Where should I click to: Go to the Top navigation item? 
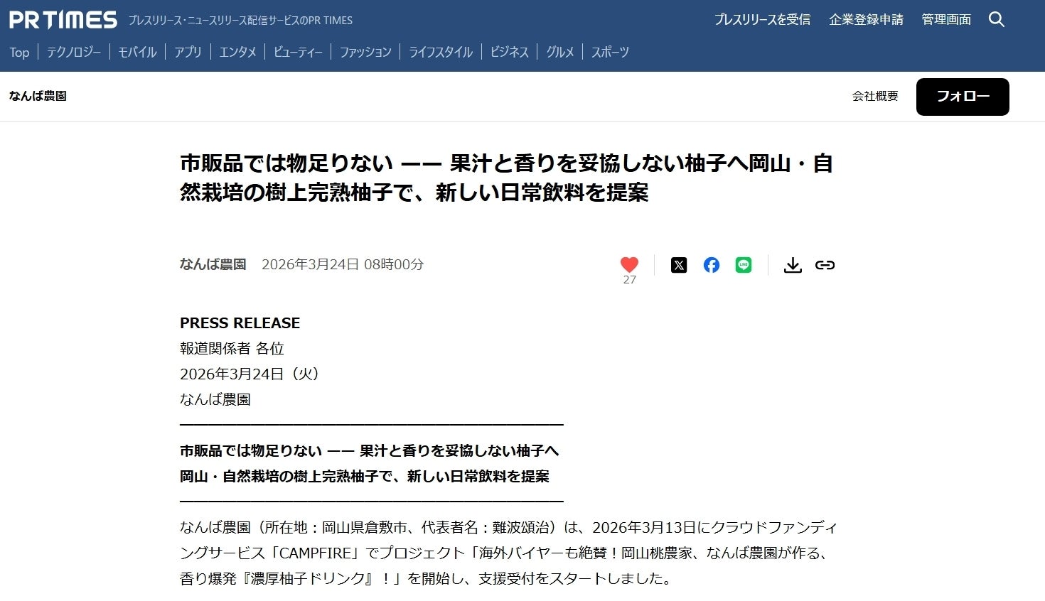coord(19,52)
